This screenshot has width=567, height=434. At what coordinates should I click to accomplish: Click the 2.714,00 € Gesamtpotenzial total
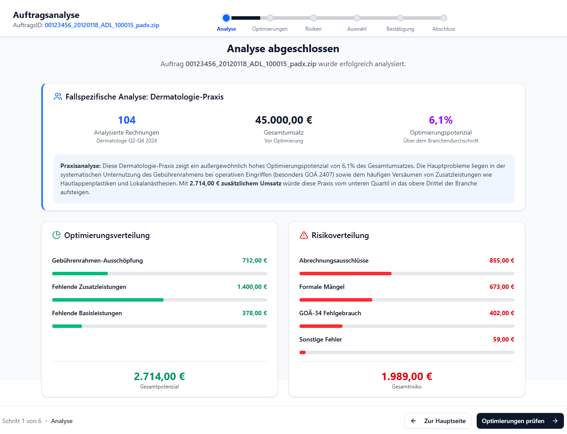click(x=159, y=376)
